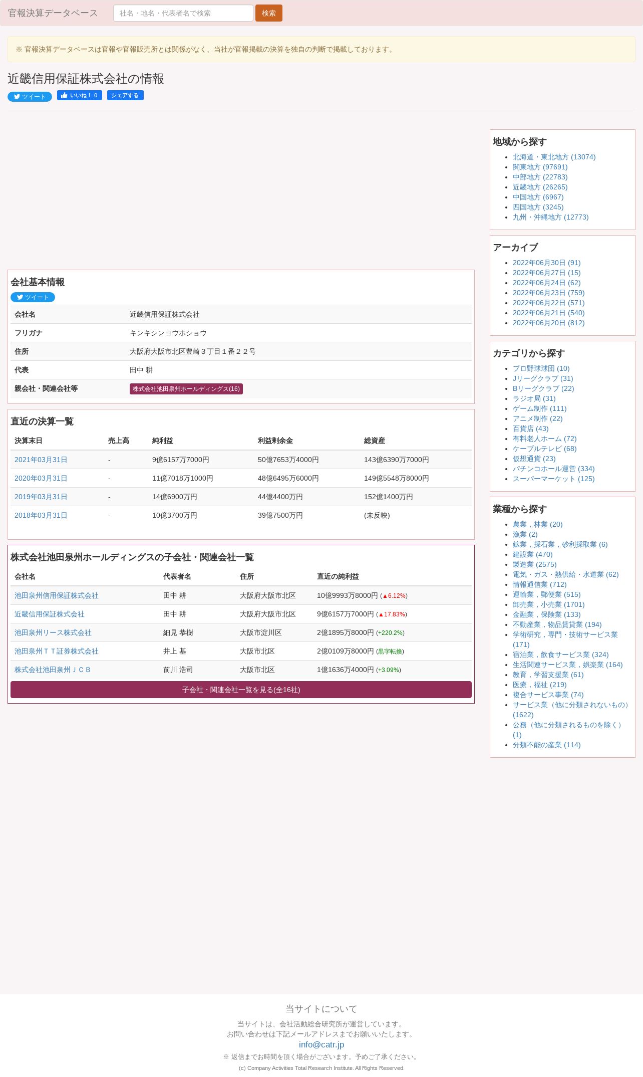The image size is (643, 1077).
Task: Open 株式会社池田泉州ＪＣＢ company page
Action: click(53, 670)
